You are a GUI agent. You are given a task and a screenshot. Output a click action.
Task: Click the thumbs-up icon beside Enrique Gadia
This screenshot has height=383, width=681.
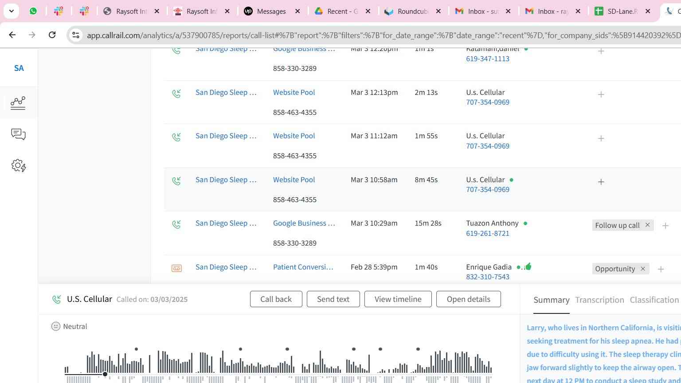pos(528,266)
